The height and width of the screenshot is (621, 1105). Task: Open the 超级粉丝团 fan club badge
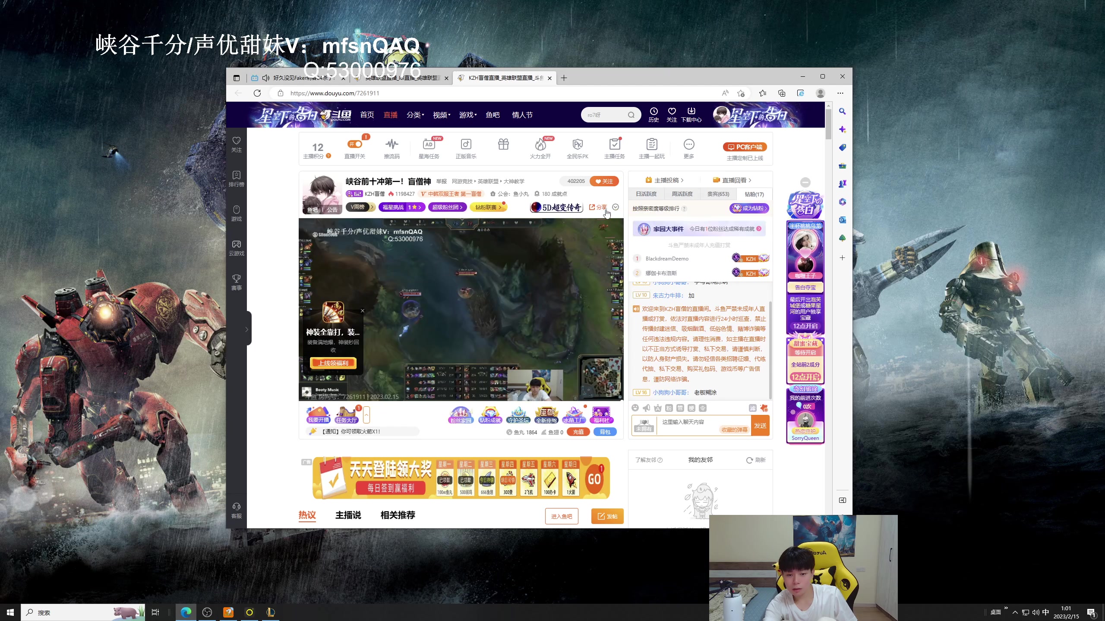click(447, 207)
